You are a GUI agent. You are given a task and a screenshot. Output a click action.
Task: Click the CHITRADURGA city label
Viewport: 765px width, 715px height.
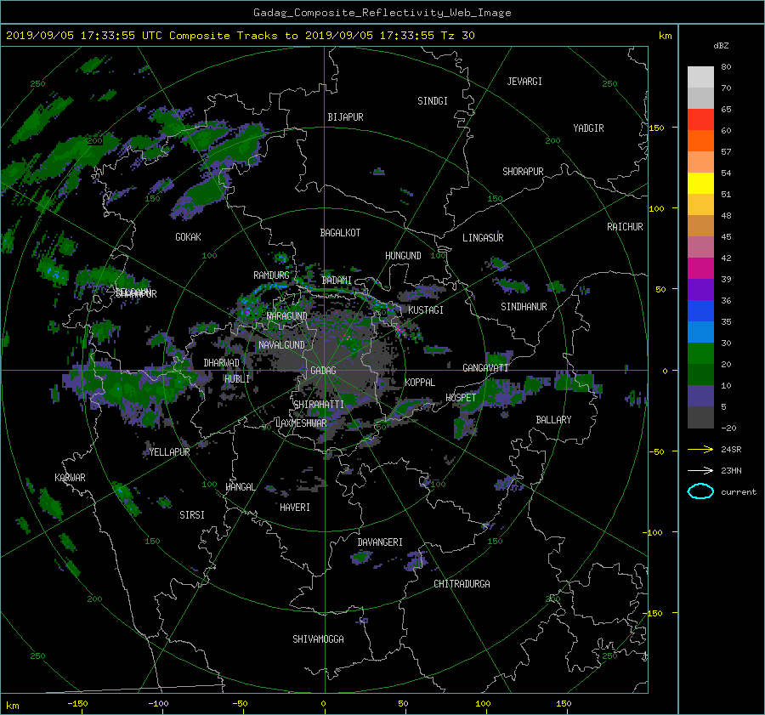tap(462, 584)
